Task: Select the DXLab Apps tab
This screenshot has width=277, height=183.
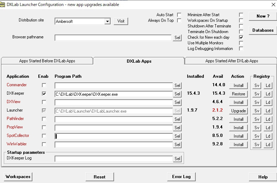Action: click(139, 61)
